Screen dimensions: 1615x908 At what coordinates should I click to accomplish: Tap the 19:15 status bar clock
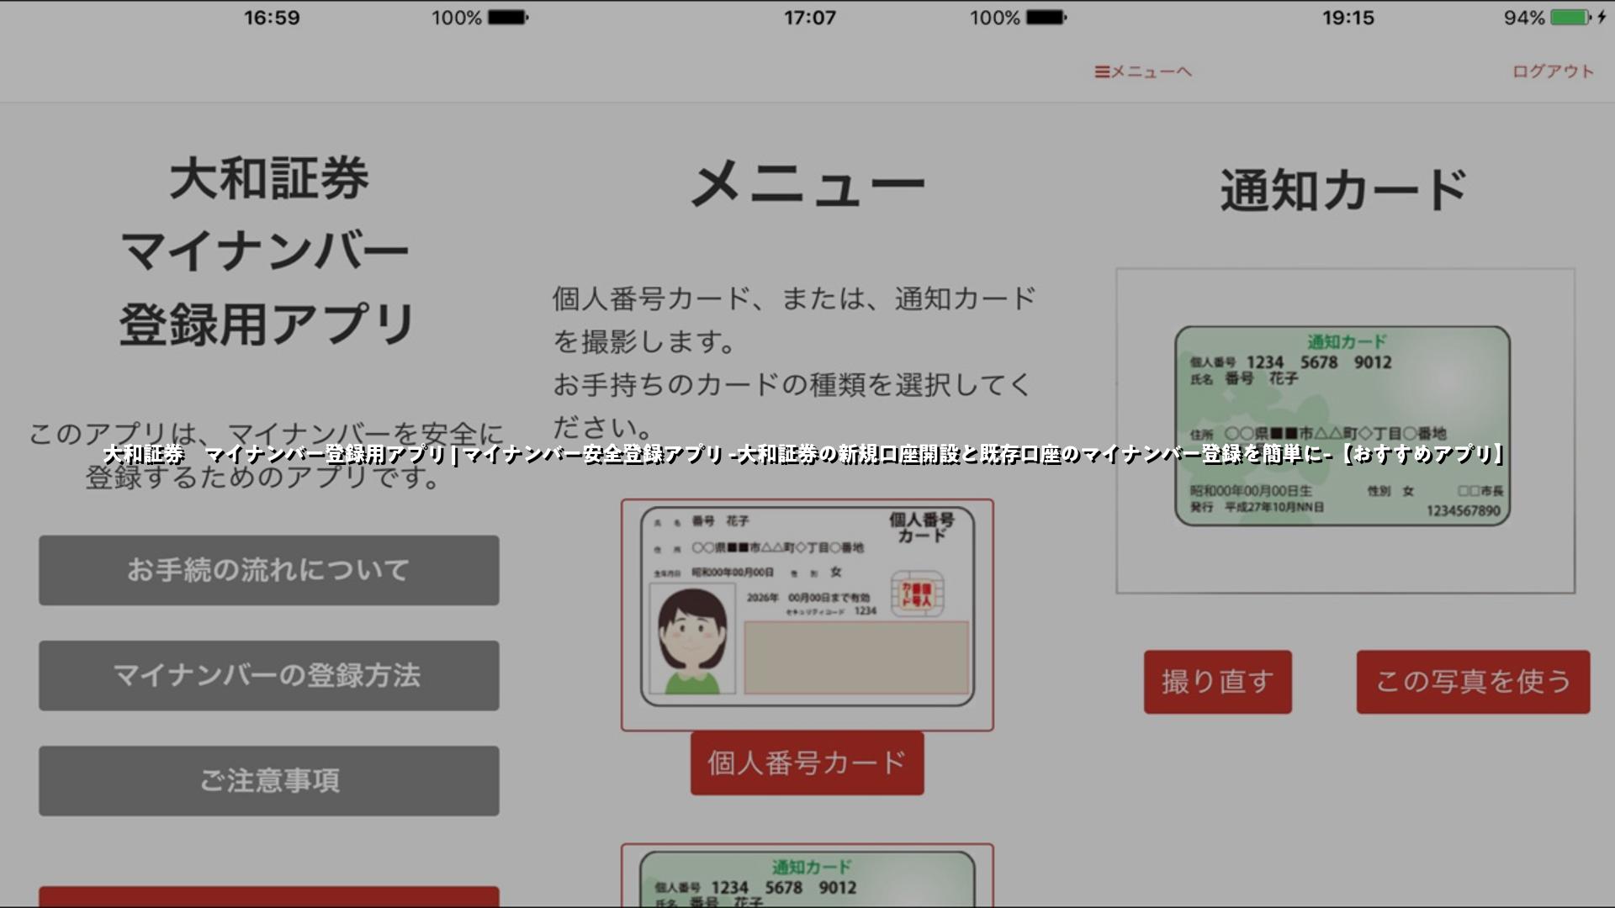[1348, 18]
